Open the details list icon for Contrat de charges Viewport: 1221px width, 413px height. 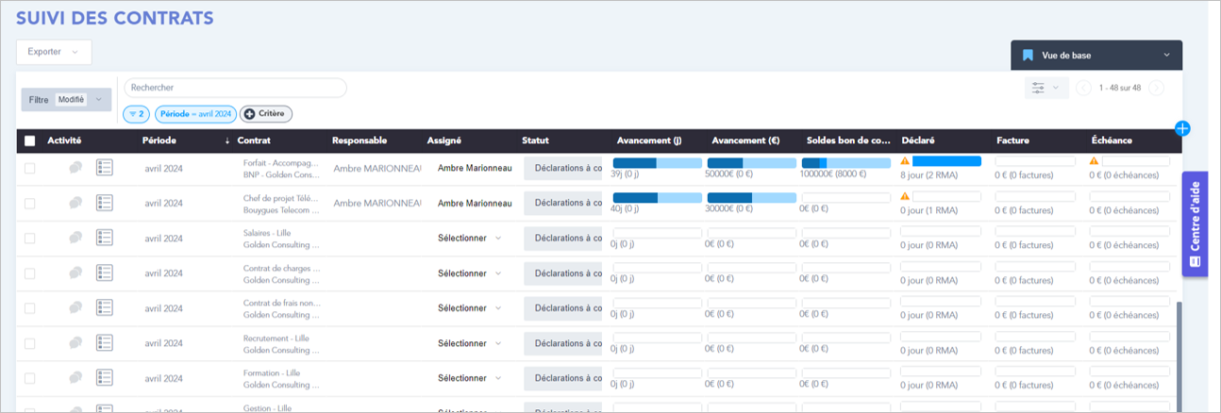pos(105,273)
